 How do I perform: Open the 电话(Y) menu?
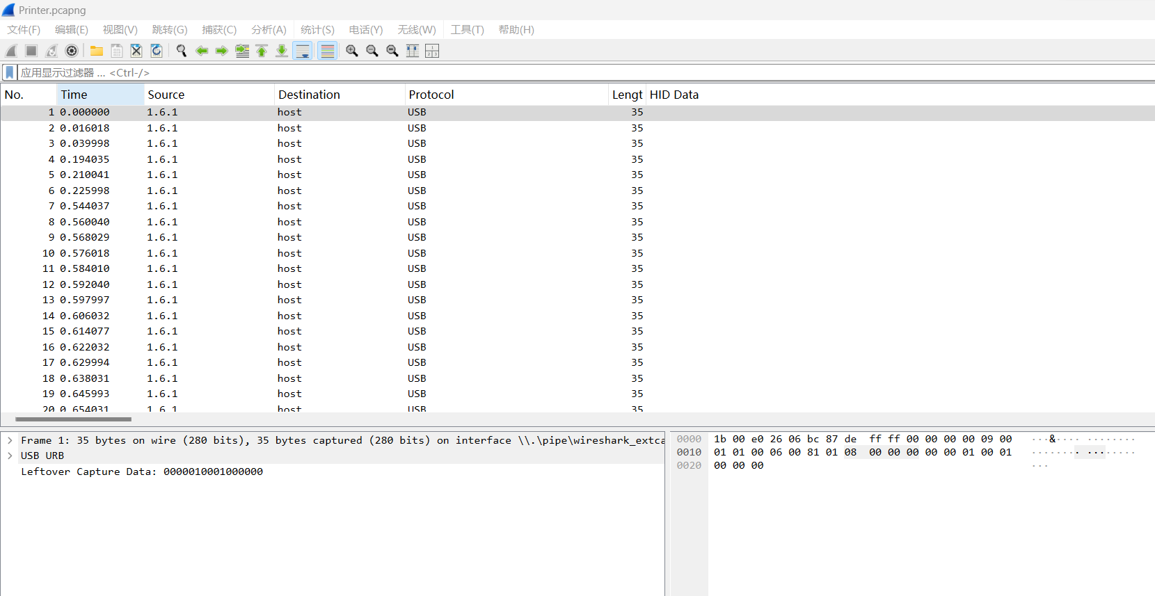point(366,30)
